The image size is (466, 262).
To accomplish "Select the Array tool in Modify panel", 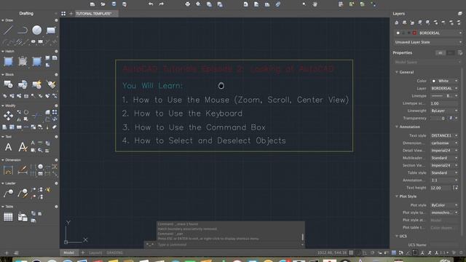I will coord(55,112).
